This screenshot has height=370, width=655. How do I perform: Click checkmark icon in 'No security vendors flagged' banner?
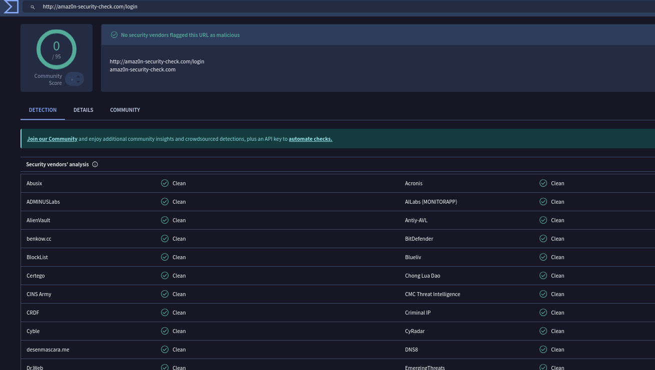click(114, 34)
